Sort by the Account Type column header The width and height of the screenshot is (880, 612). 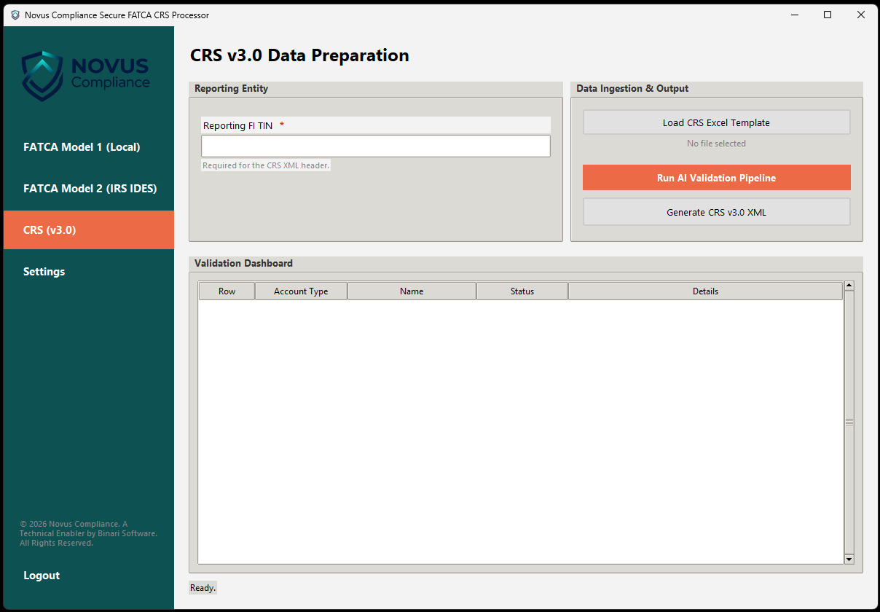(x=301, y=291)
